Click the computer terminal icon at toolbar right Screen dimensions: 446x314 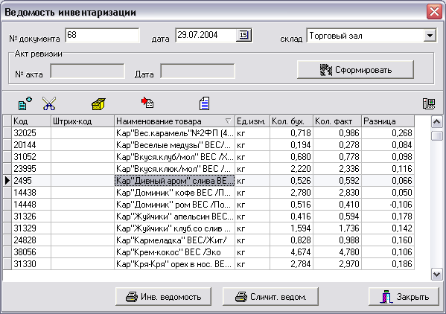[429, 103]
